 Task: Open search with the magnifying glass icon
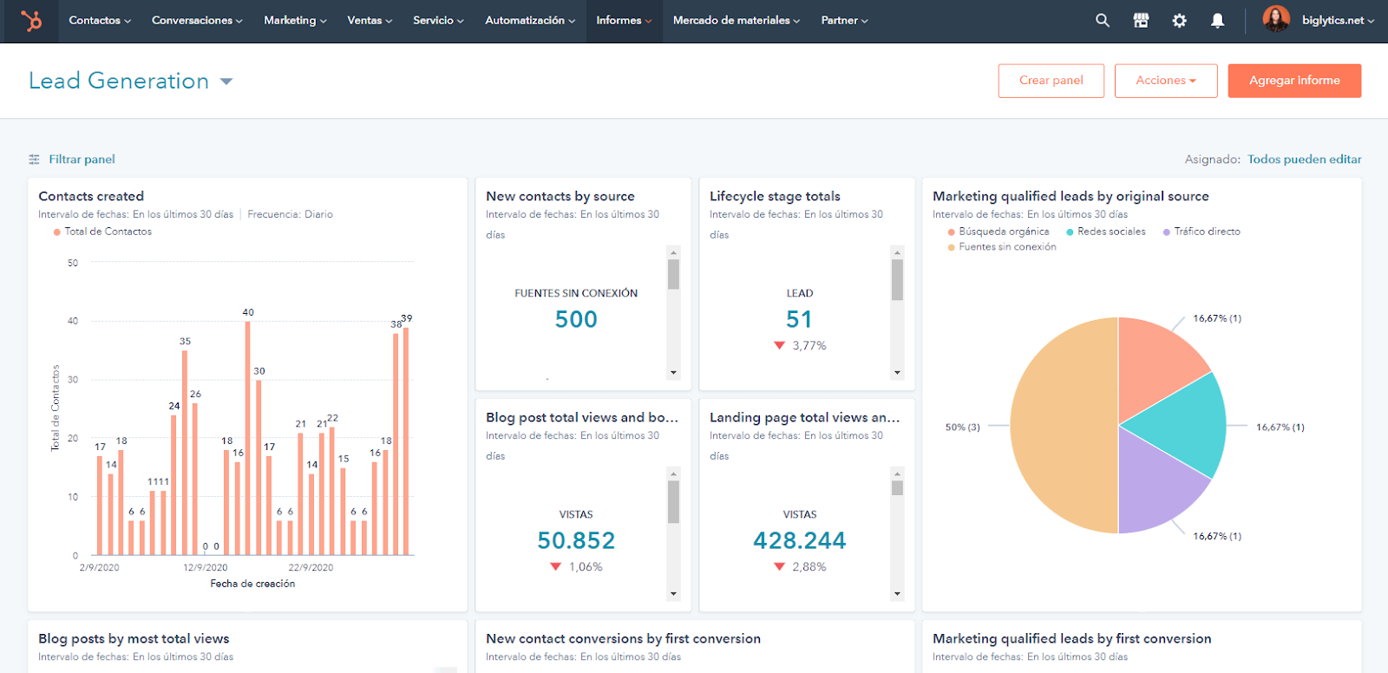click(x=1102, y=21)
